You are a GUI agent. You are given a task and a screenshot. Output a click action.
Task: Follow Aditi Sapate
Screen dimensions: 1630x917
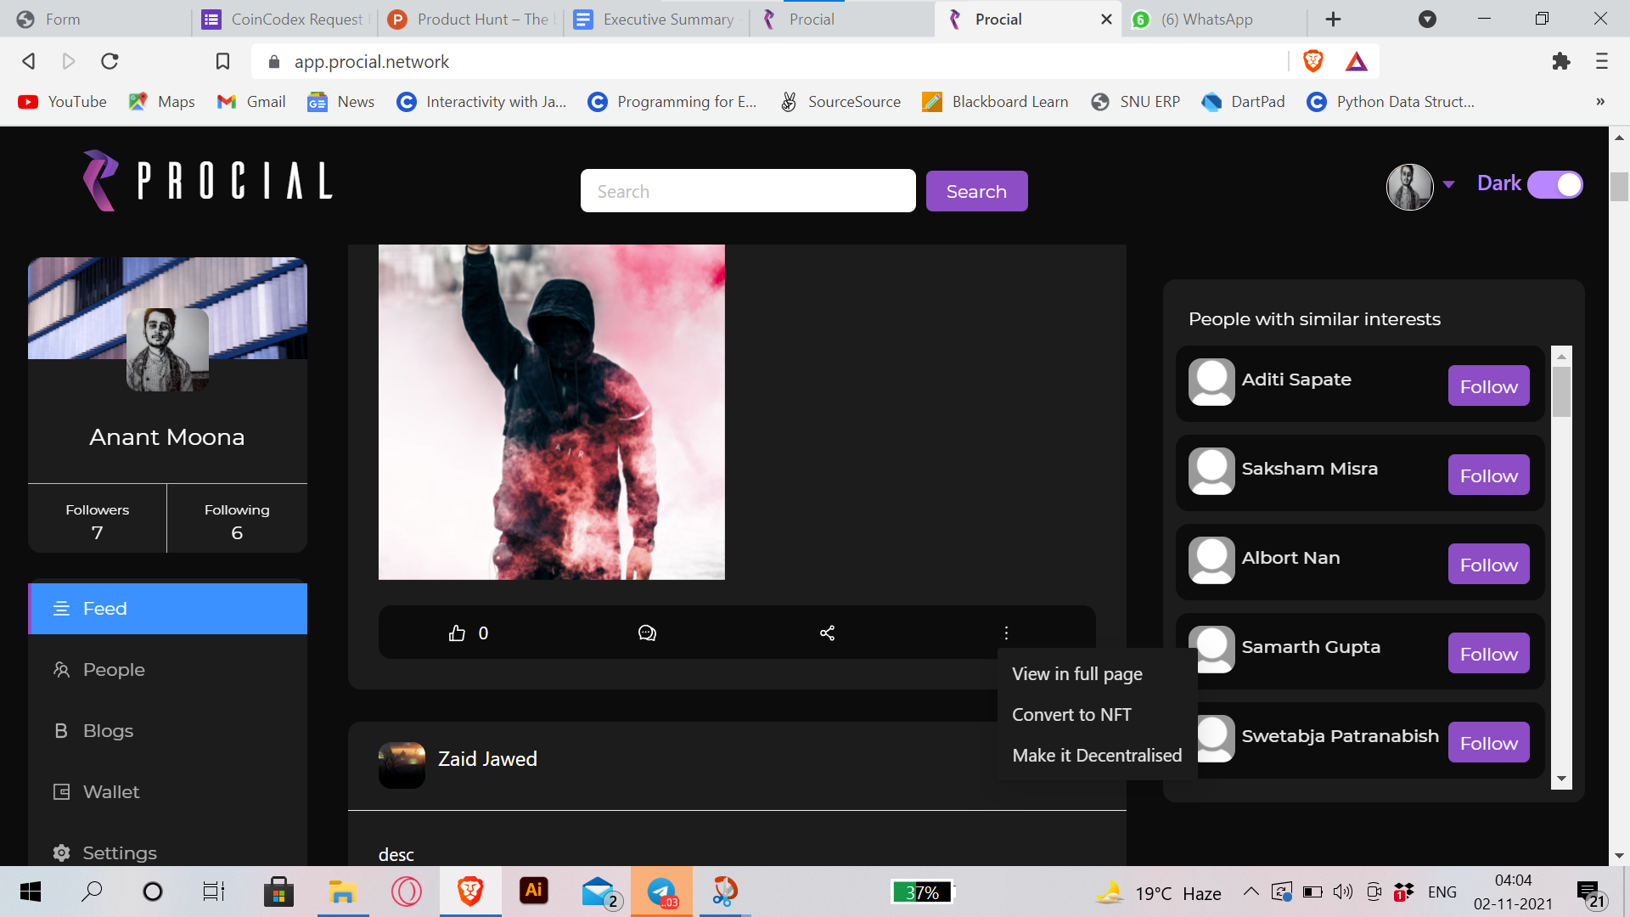[x=1488, y=386]
